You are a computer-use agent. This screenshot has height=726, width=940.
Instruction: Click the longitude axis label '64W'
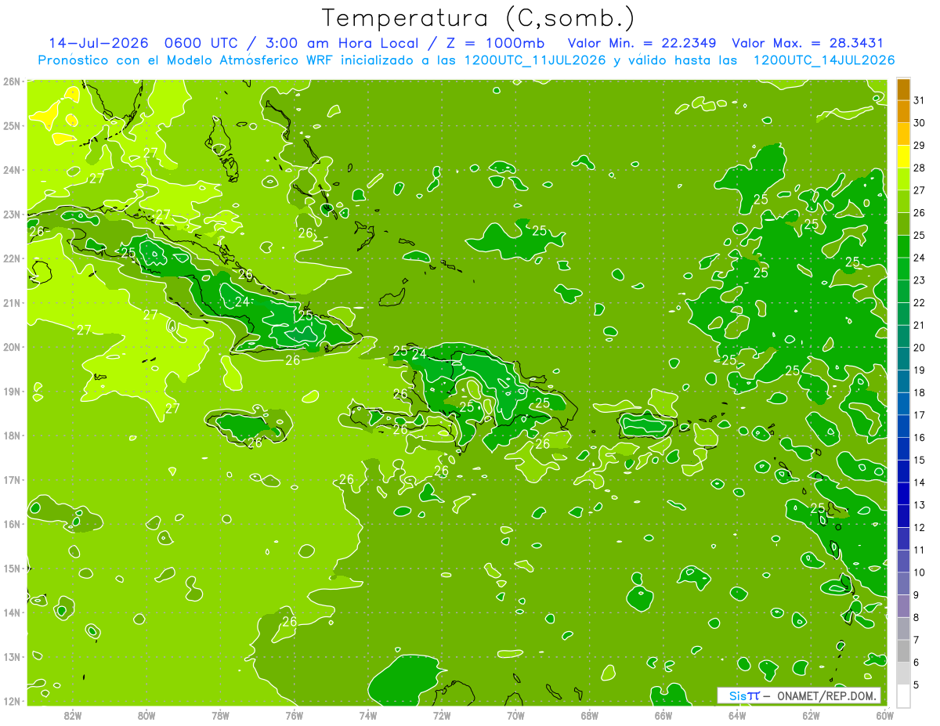pyautogui.click(x=736, y=715)
